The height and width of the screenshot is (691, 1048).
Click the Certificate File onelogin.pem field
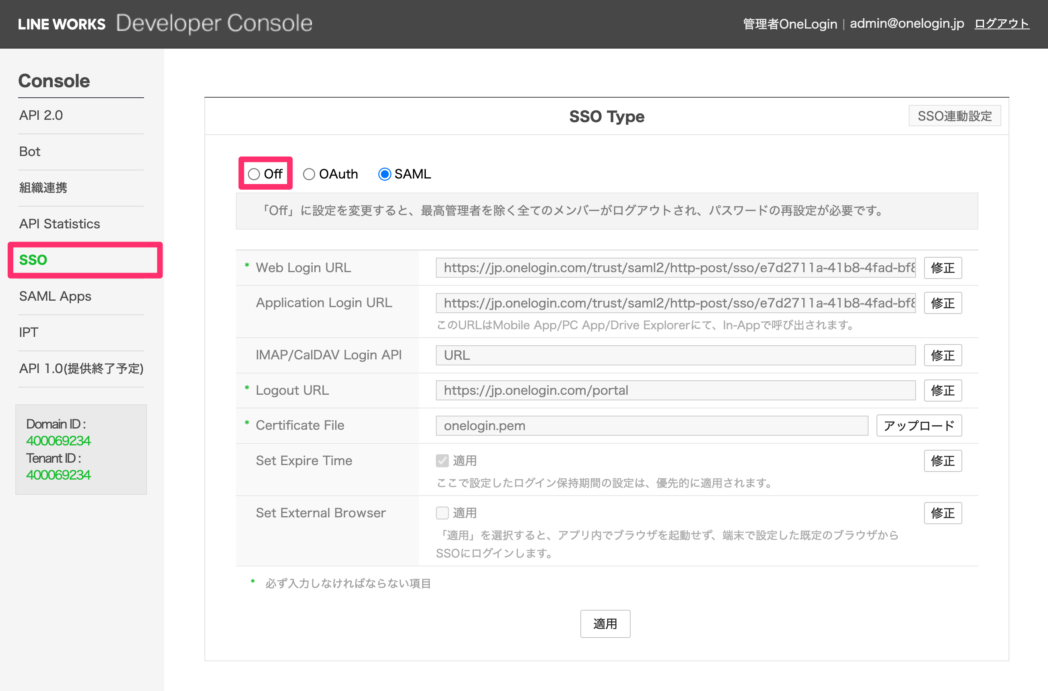(x=652, y=425)
